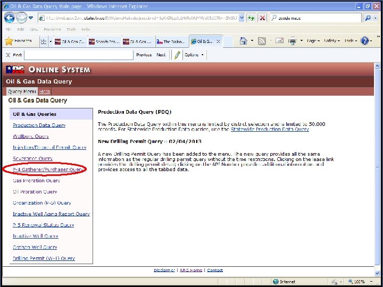Click the Print icon in toolbar
The width and height of the screenshot is (383, 287).
point(292,41)
